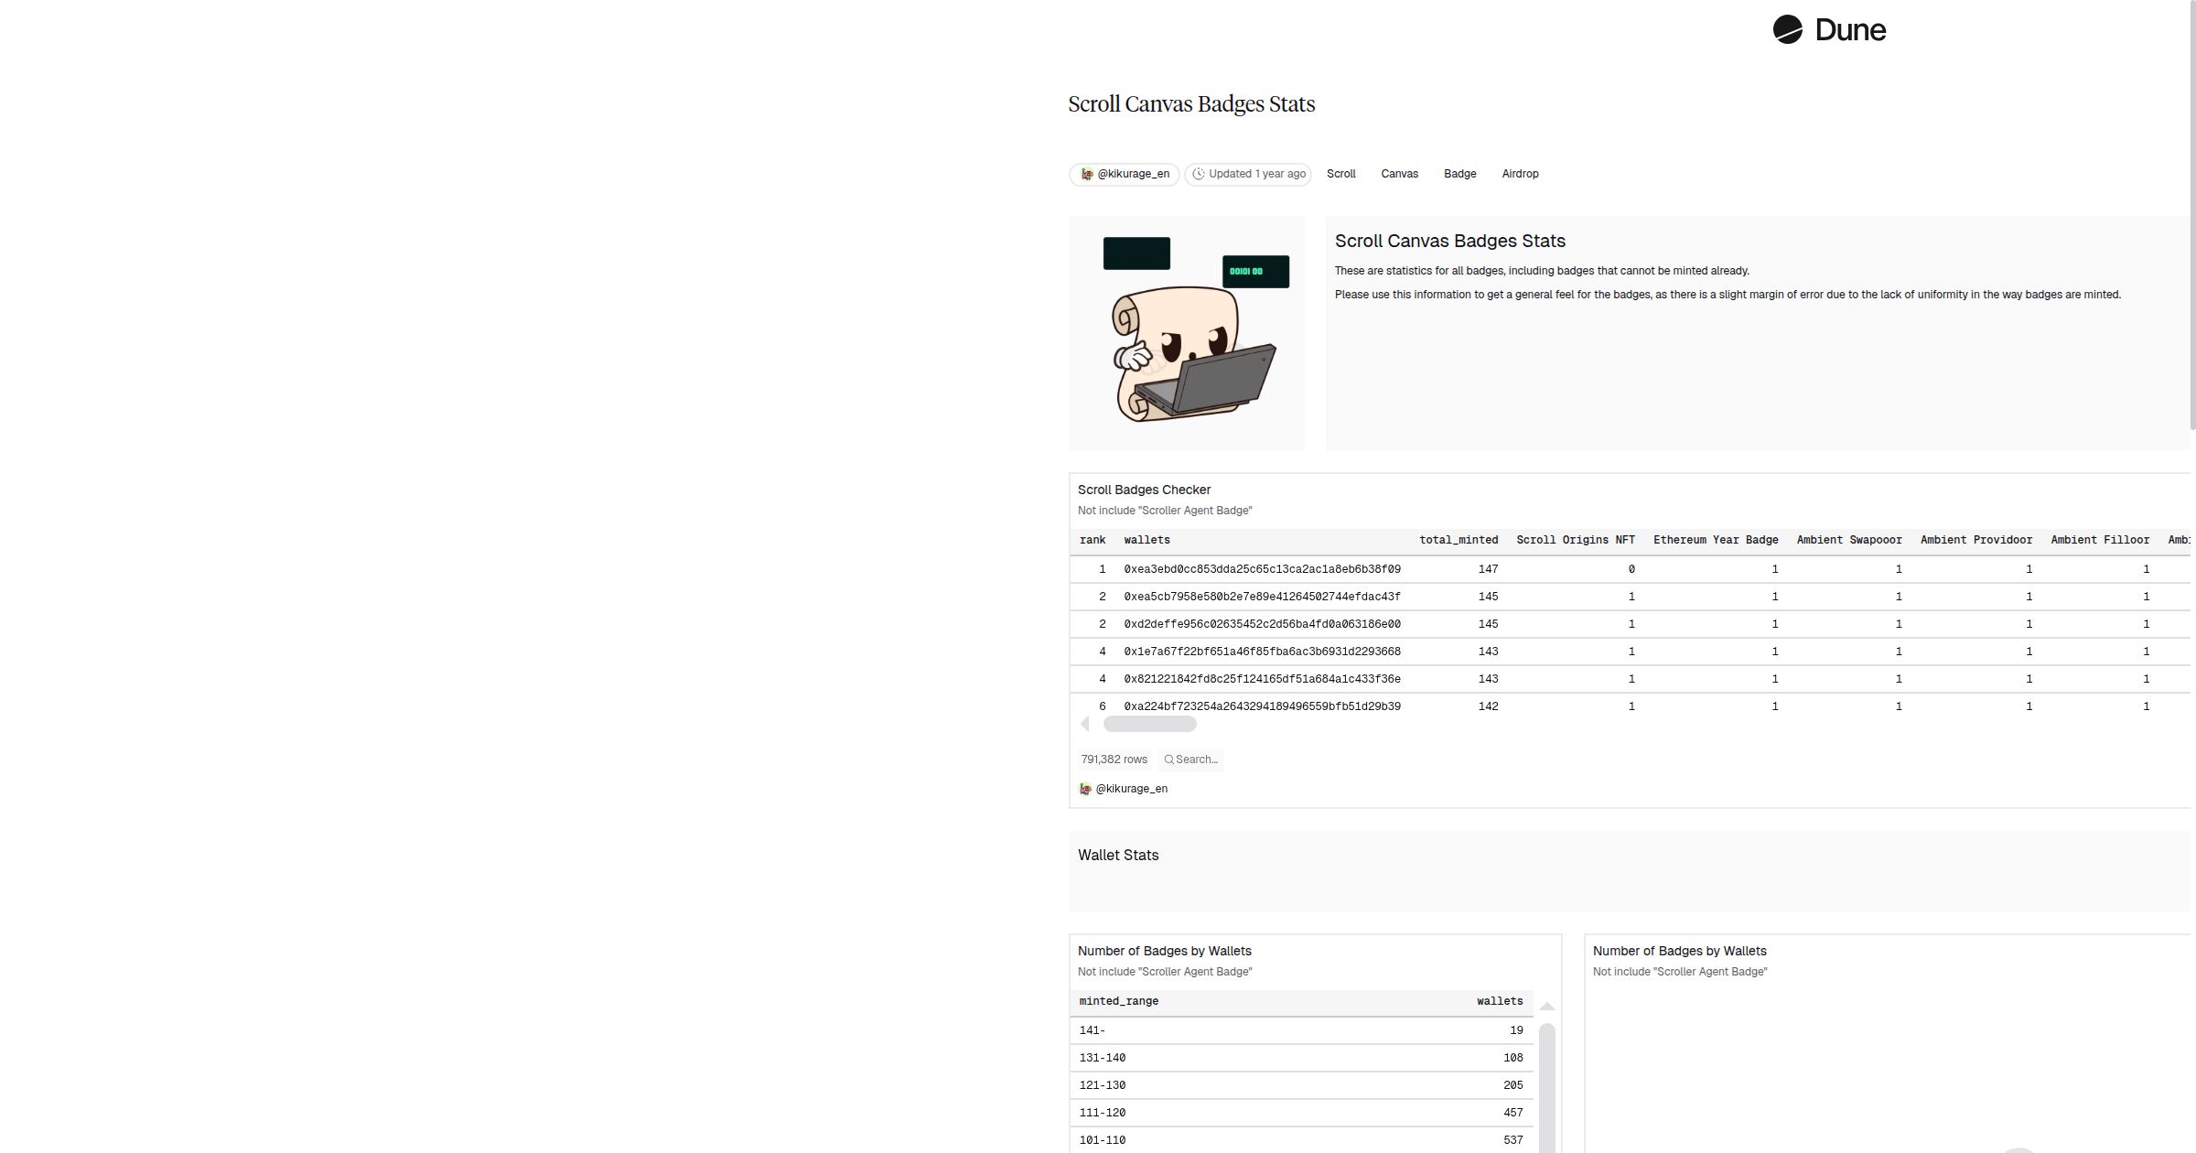Click the search magnifier icon in table footer
This screenshot has height=1153, width=2196.
coord(1168,760)
